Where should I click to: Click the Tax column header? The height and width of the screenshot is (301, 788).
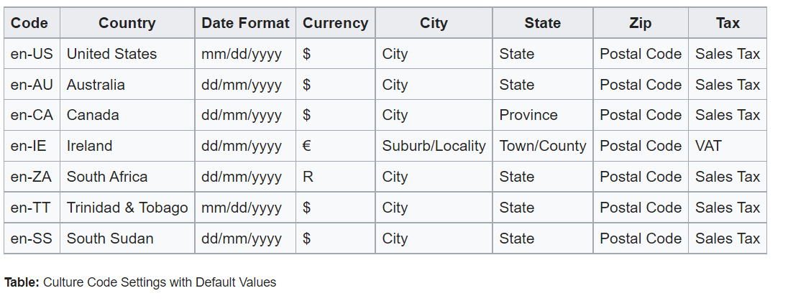coord(728,23)
